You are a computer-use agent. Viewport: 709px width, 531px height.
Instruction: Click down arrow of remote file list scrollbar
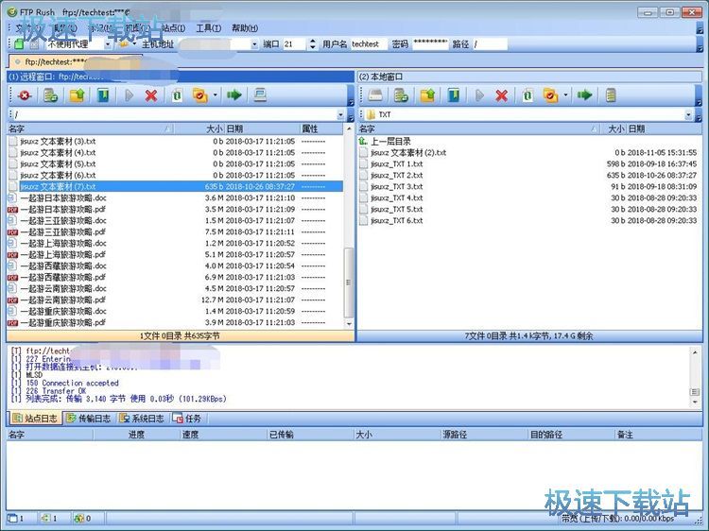(349, 324)
